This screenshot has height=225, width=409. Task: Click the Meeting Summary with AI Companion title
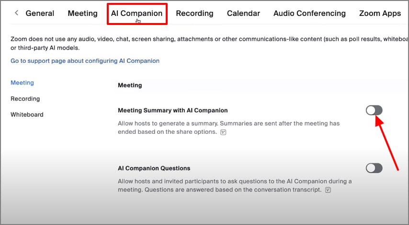pos(172,110)
